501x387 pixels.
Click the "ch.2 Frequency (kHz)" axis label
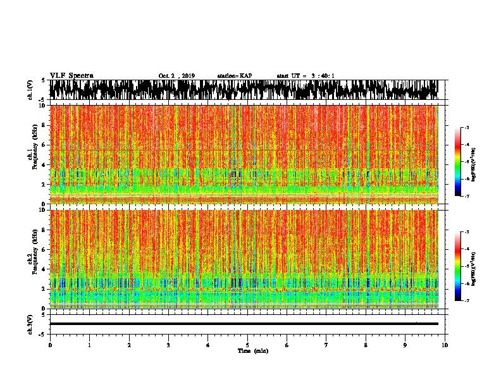[x=32, y=252]
